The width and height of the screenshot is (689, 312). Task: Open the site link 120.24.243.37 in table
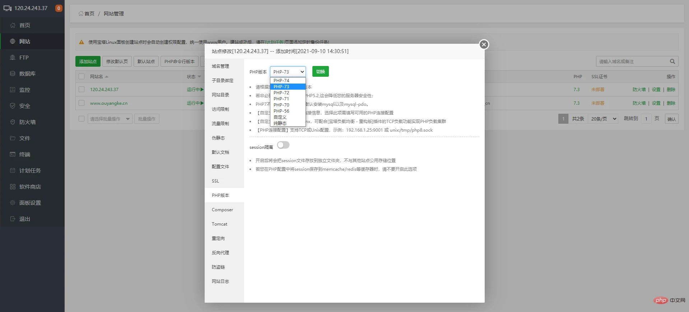[x=104, y=89]
